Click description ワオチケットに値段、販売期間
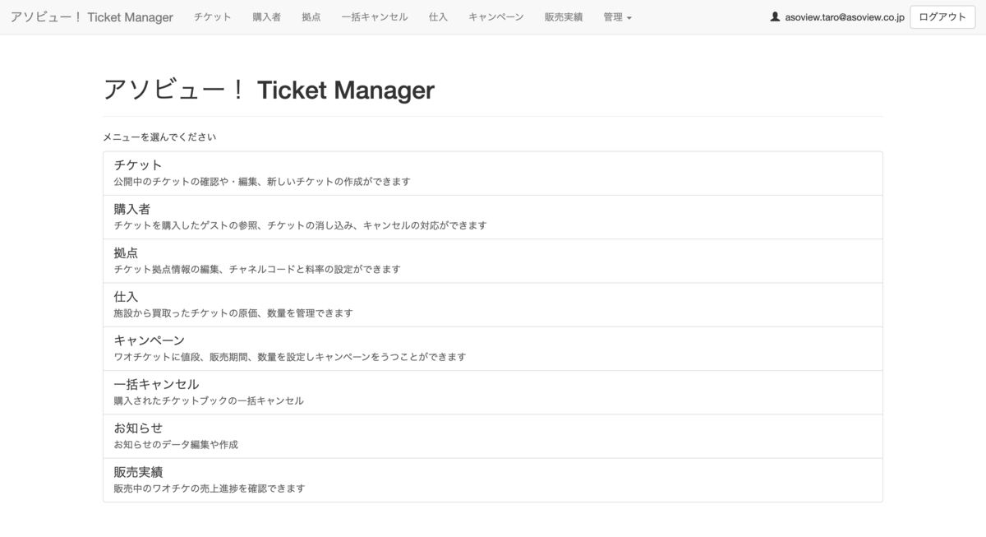The image size is (986, 537). point(181,357)
